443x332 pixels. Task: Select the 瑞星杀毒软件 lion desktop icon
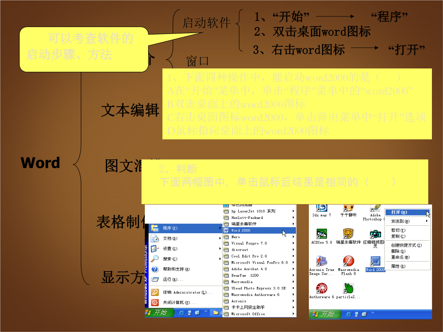tap(348, 234)
